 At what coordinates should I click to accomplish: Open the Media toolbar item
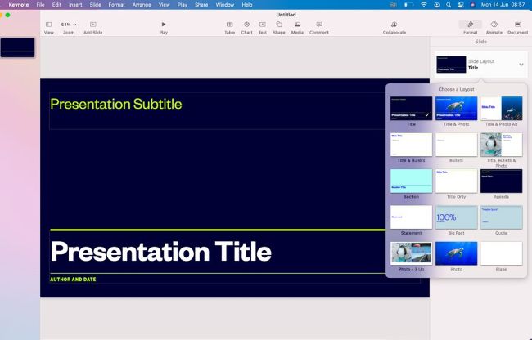coord(297,25)
